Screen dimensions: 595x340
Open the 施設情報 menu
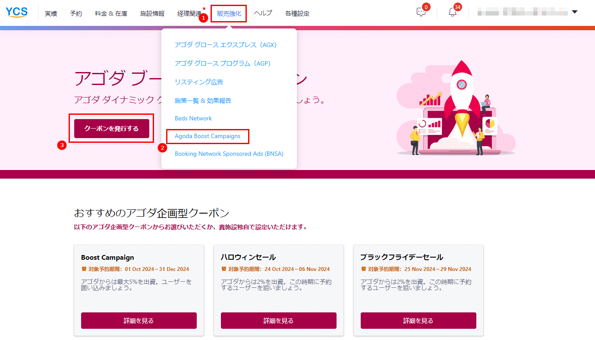pos(152,13)
